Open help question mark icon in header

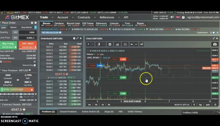[x=183, y=17]
